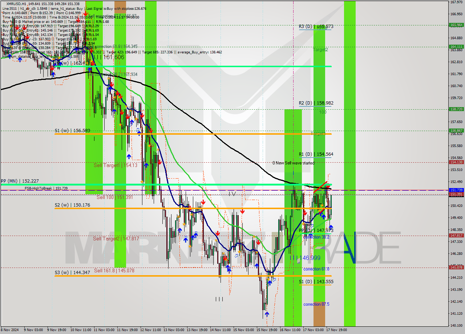Click the PP (D) 147.973 label

pos(316,231)
